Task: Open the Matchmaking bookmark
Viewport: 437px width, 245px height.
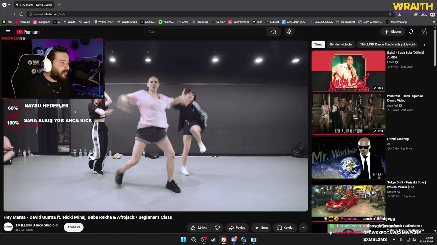Action: click(x=396, y=22)
